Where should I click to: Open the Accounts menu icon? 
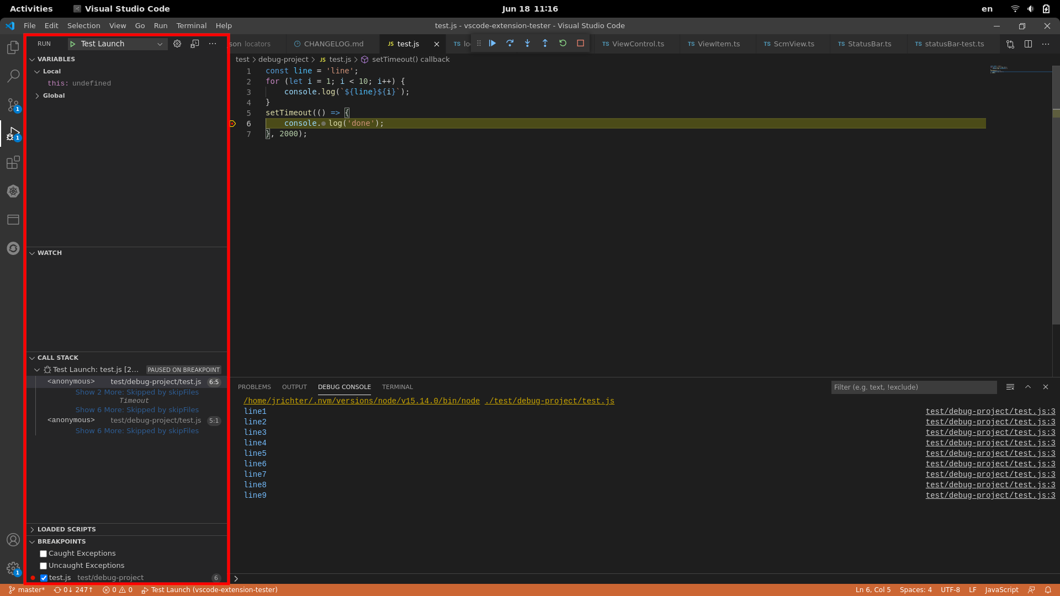pos(13,540)
